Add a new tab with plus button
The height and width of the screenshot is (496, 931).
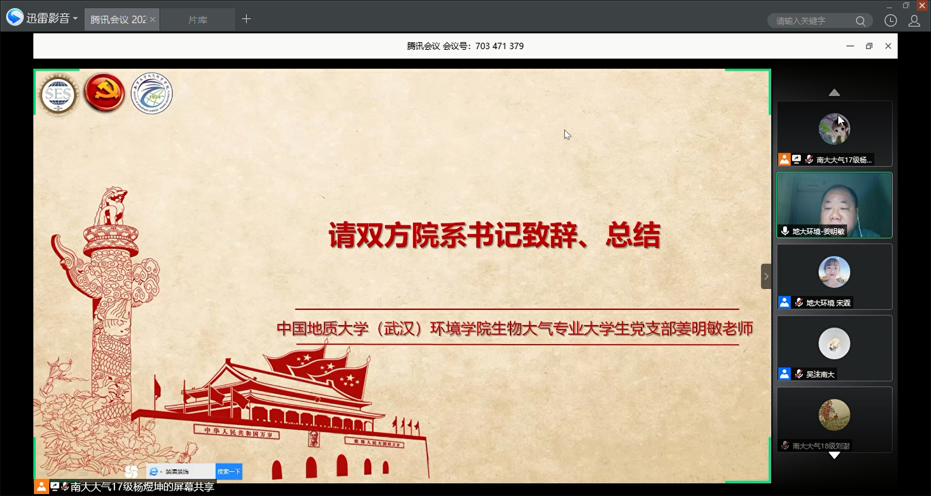click(x=246, y=19)
